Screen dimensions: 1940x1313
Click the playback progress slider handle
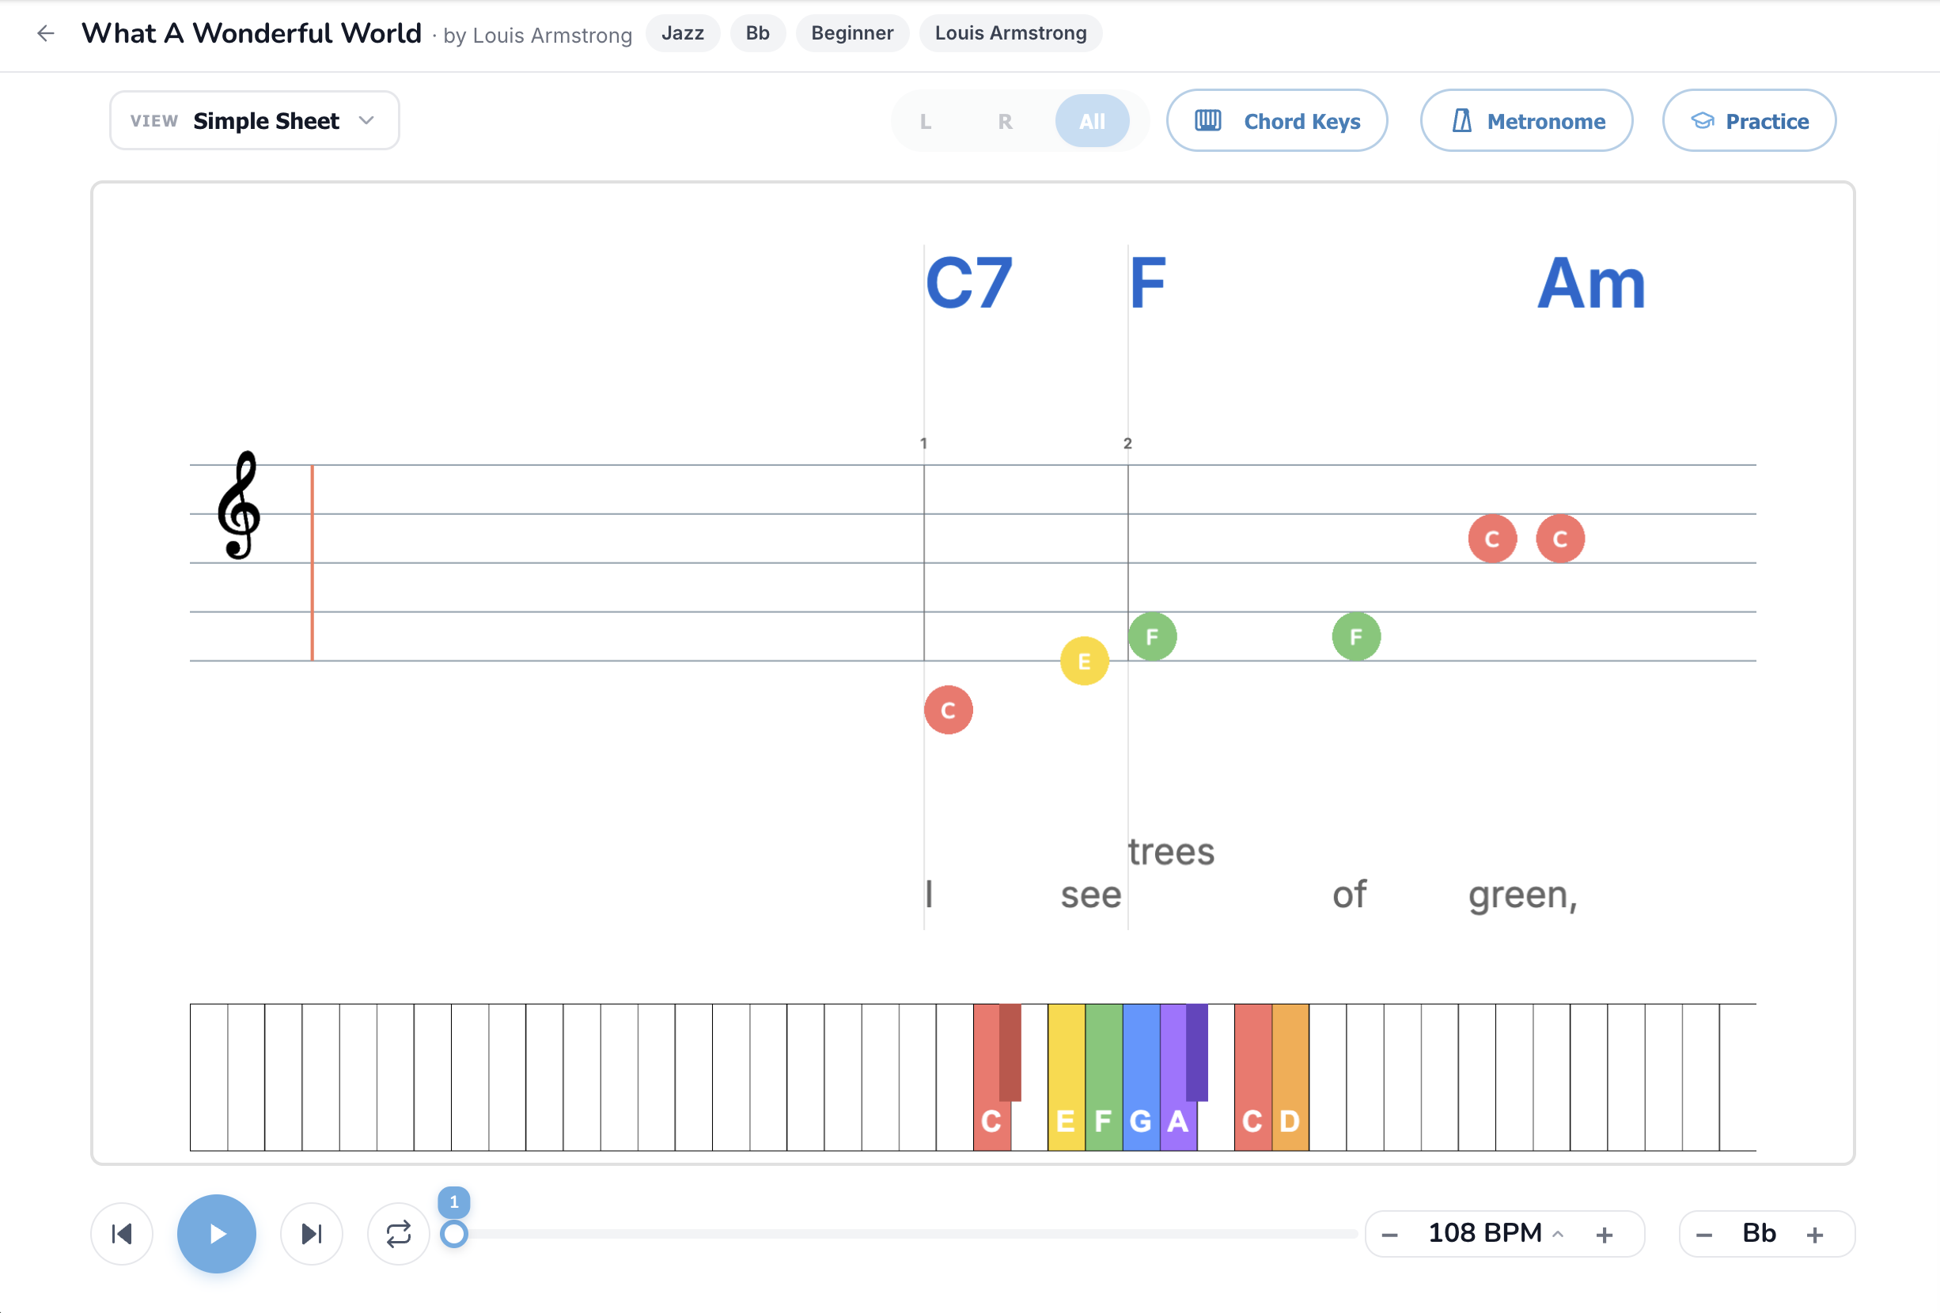[454, 1234]
